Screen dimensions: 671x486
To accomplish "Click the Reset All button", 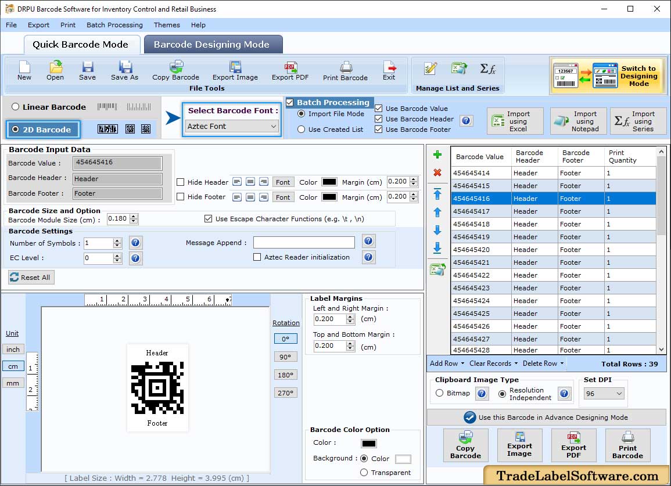I will (x=31, y=277).
